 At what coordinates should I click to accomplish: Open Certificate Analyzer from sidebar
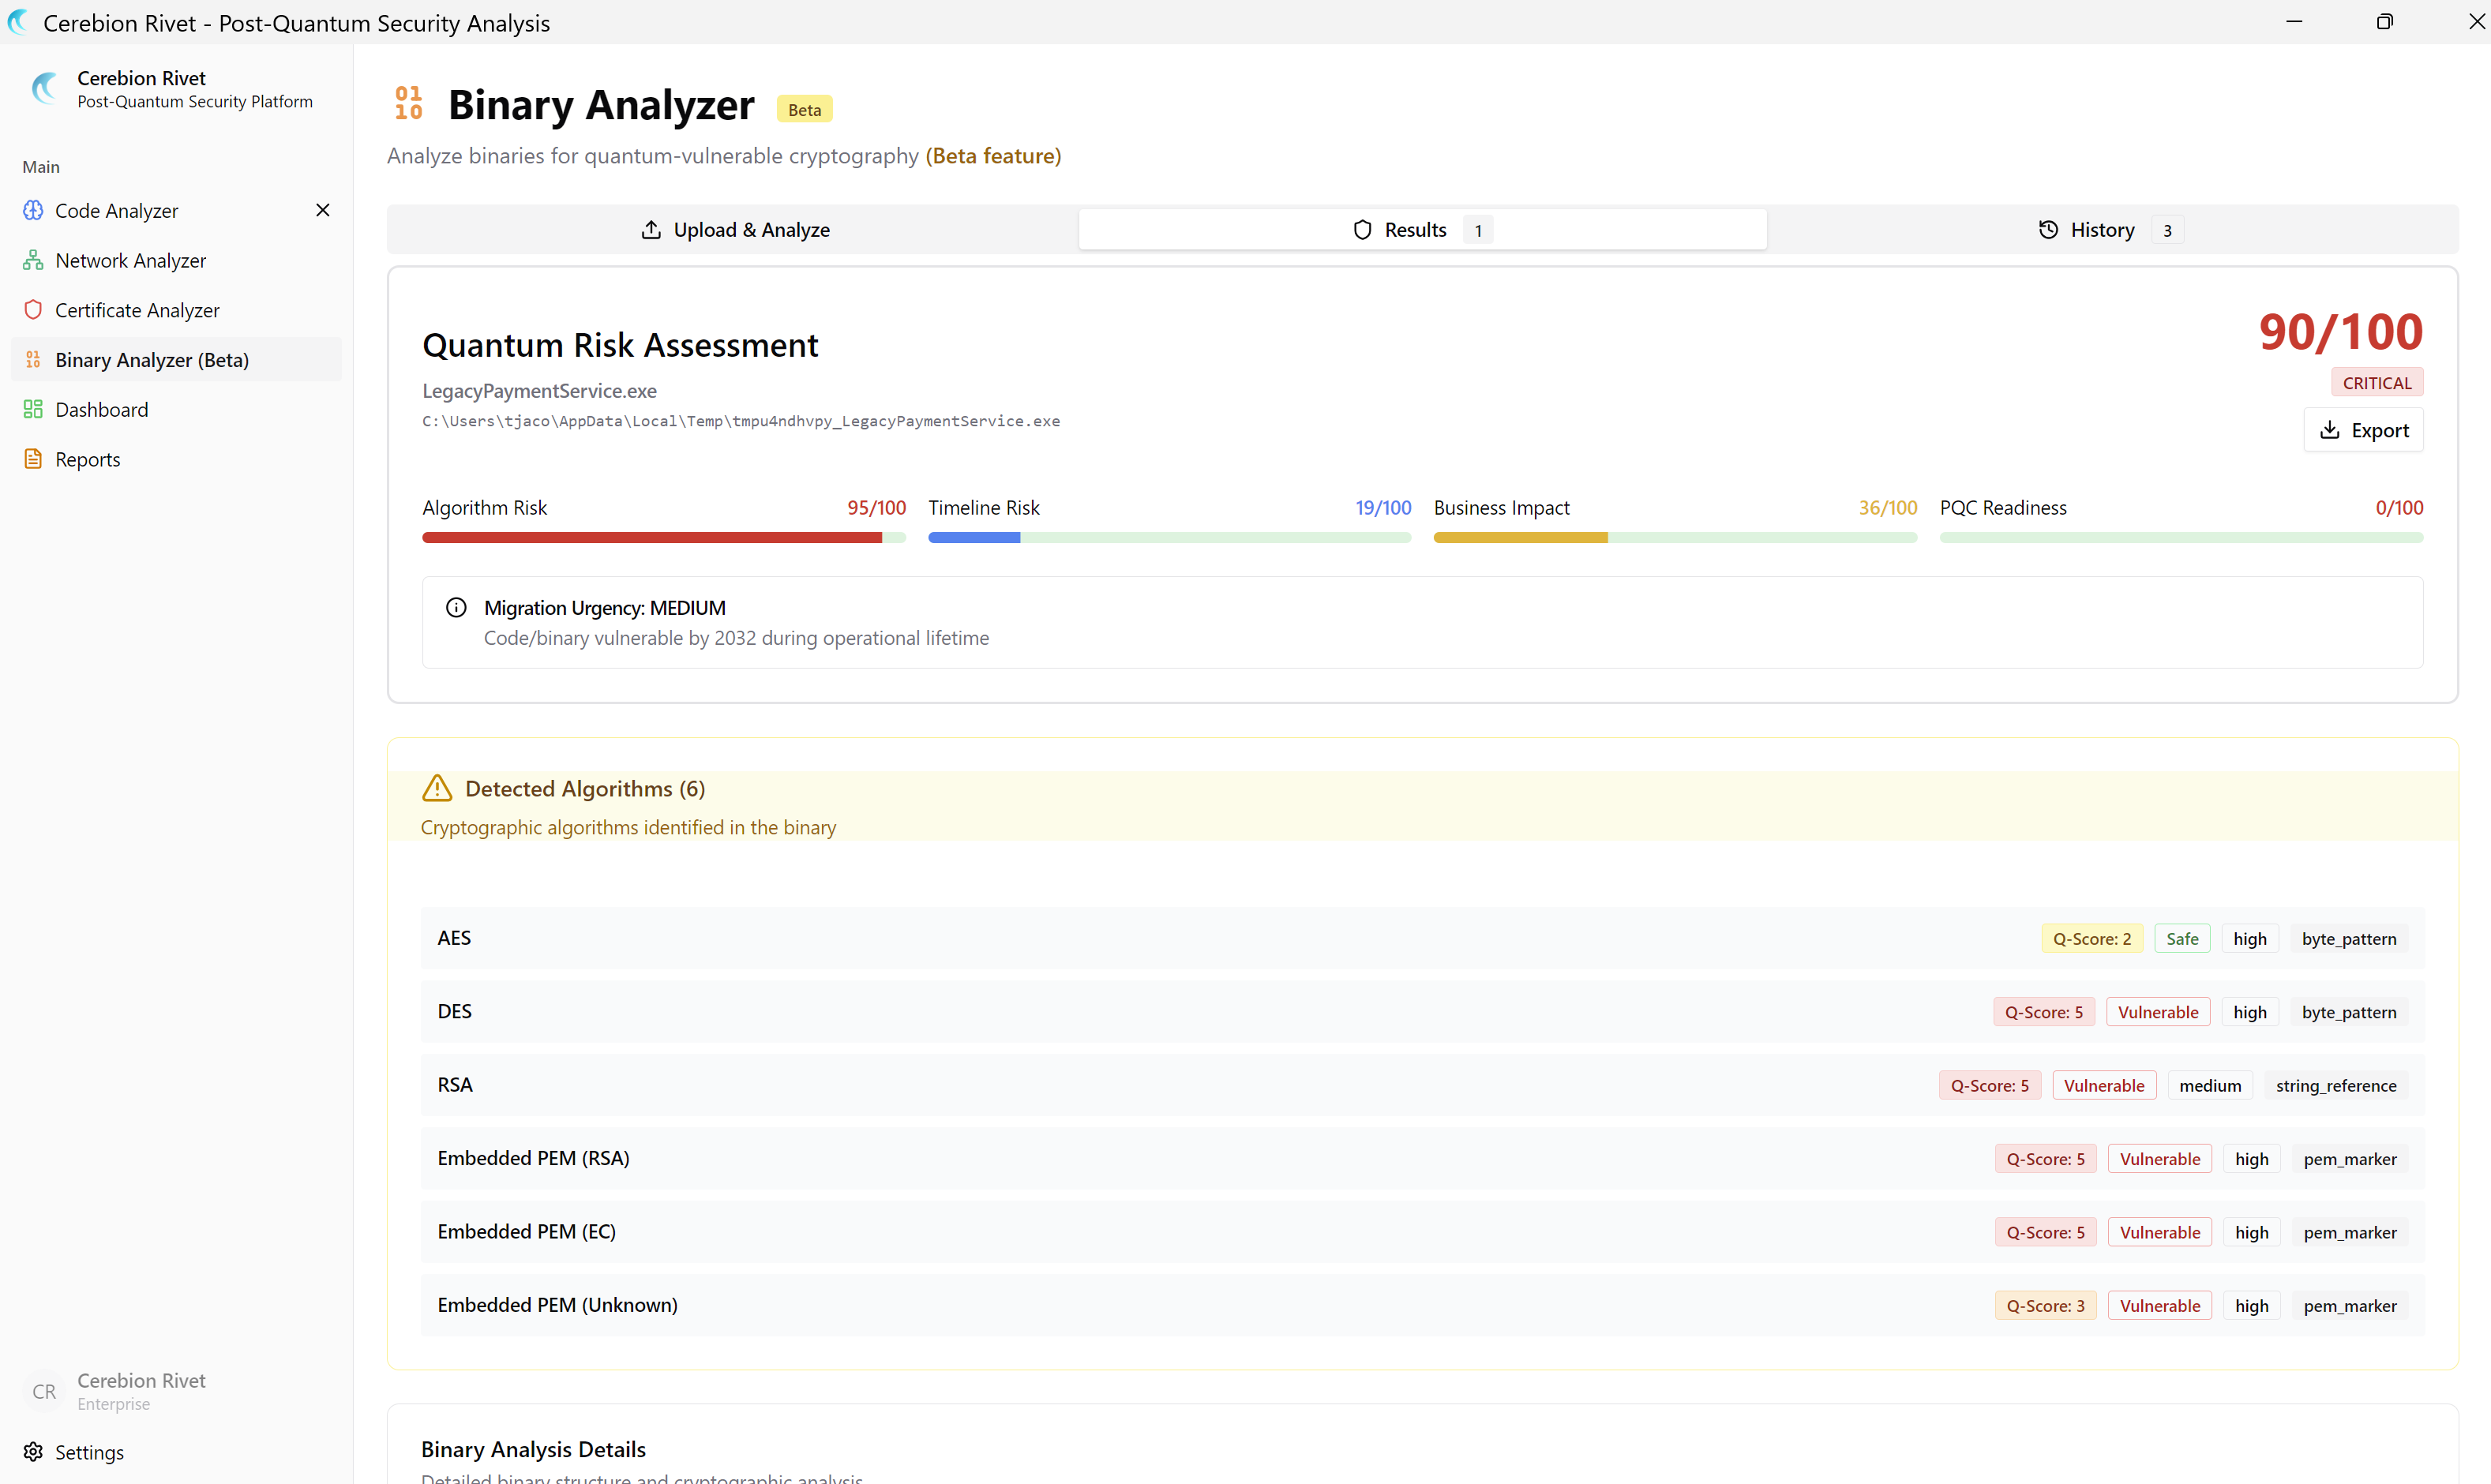(176, 310)
